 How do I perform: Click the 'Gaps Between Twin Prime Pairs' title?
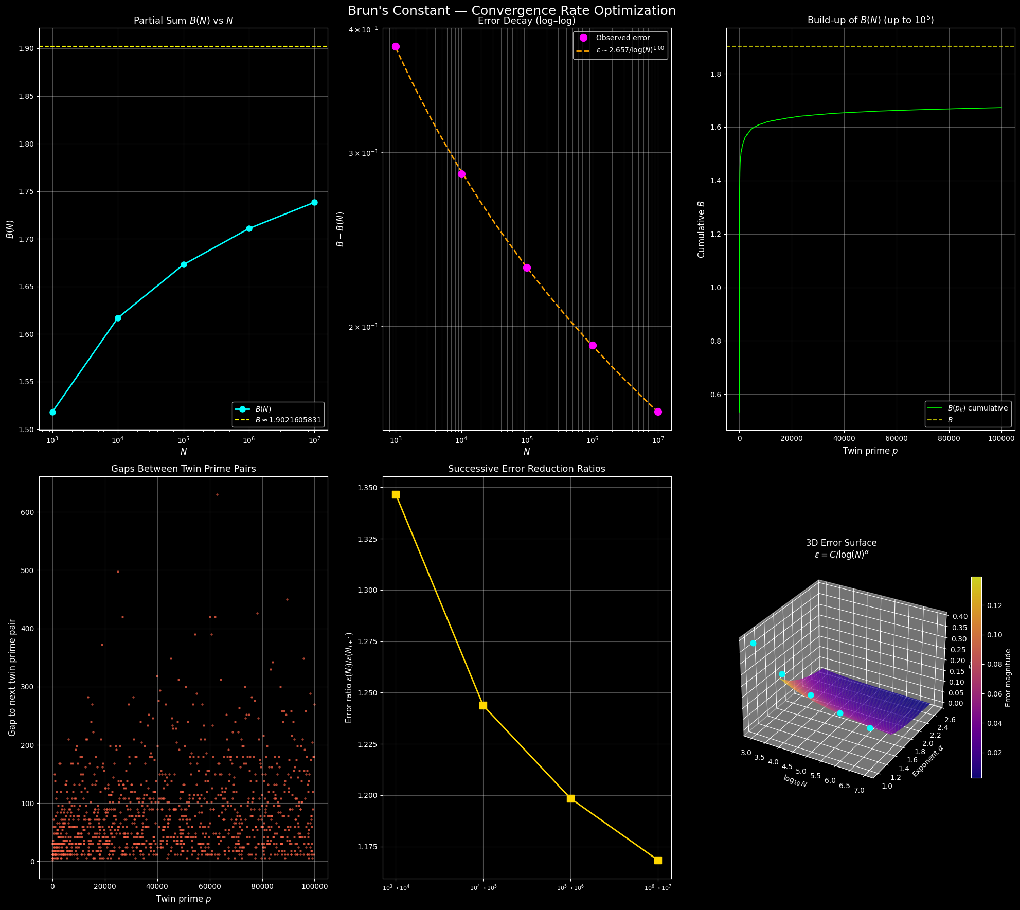(x=183, y=469)
